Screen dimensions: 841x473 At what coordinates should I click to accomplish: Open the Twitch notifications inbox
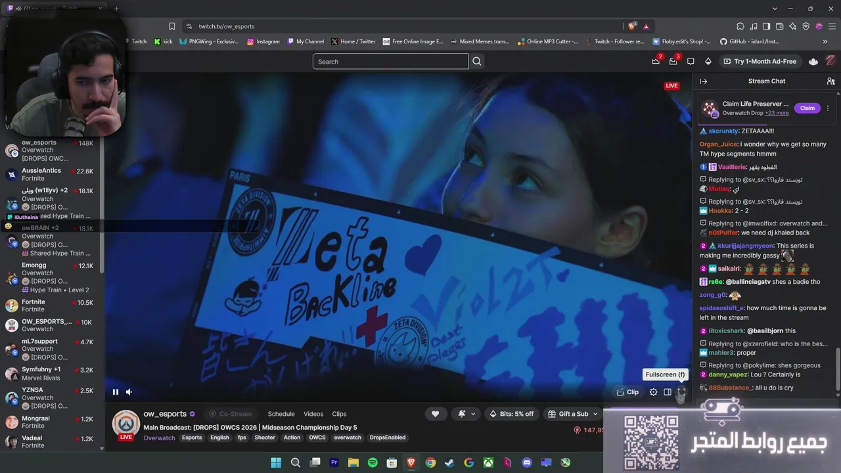(x=673, y=61)
